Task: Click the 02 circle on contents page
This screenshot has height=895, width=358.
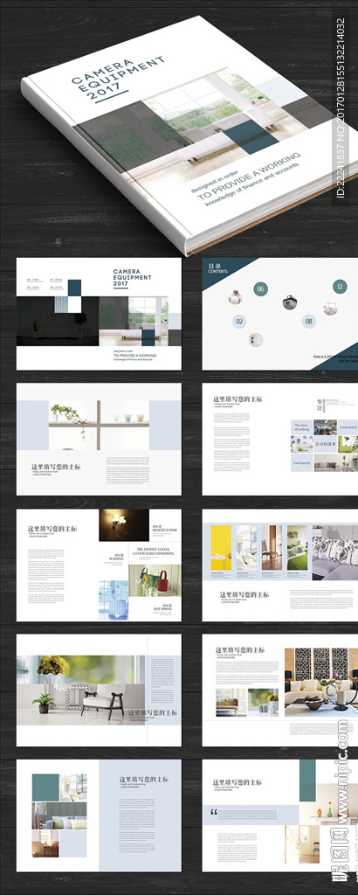Action: pos(239,323)
